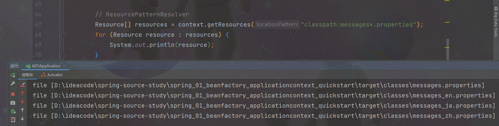Open the Big Data Tools side panel
The height and width of the screenshot is (126, 499).
pos(496,22)
